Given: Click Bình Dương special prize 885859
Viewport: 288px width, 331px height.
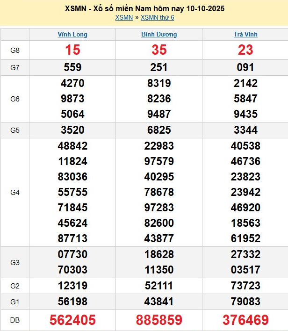Looking at the screenshot, I should coord(159,320).
